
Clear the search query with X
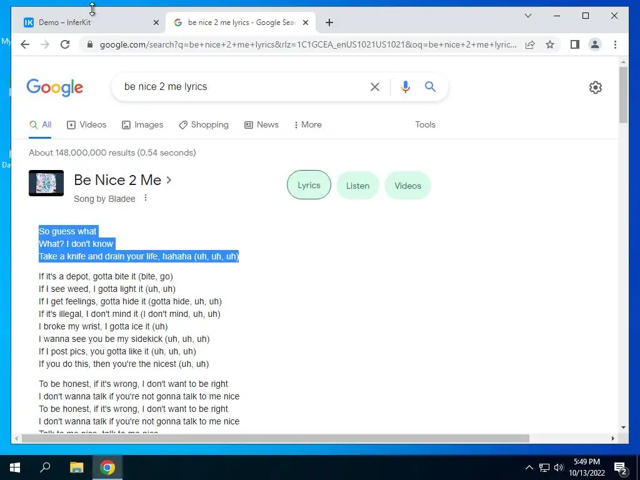coord(375,86)
